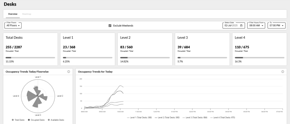290x124 pixels.
Task: Toggle Level 1 line legend marker
Action: tap(128, 117)
